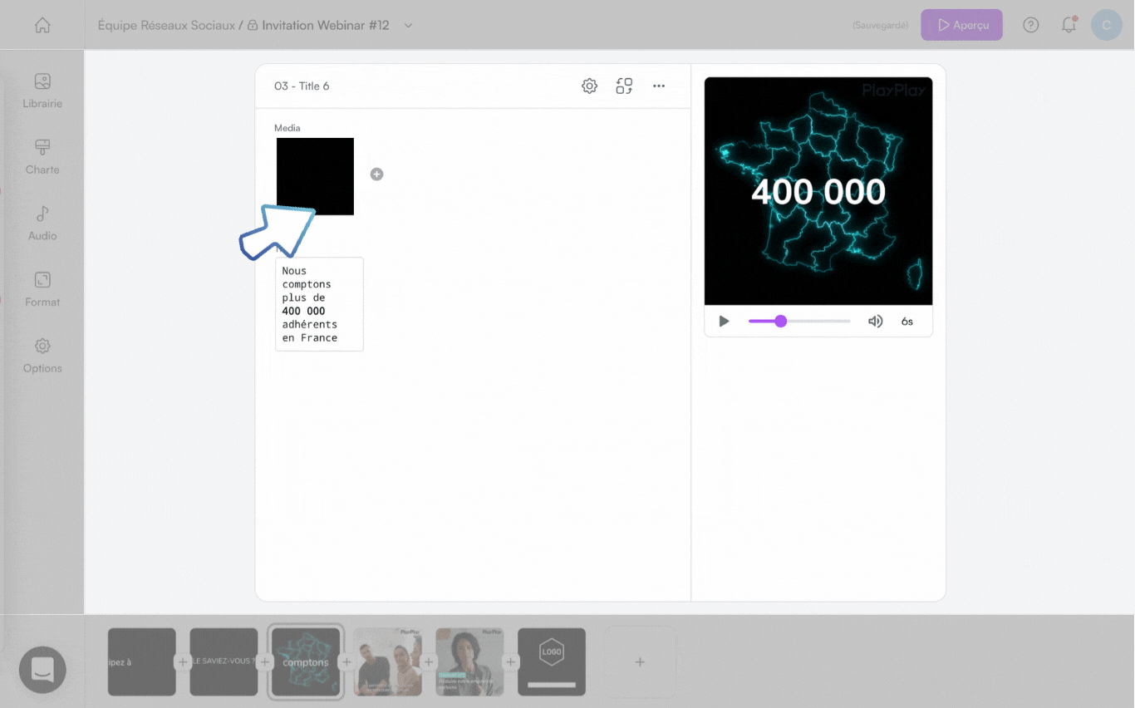Mute the preview volume
This screenshot has height=708, width=1135.
(x=875, y=321)
